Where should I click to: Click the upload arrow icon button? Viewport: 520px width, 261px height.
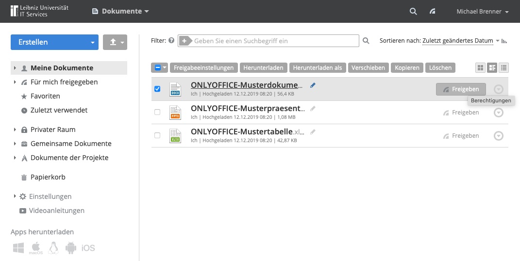pyautogui.click(x=115, y=42)
